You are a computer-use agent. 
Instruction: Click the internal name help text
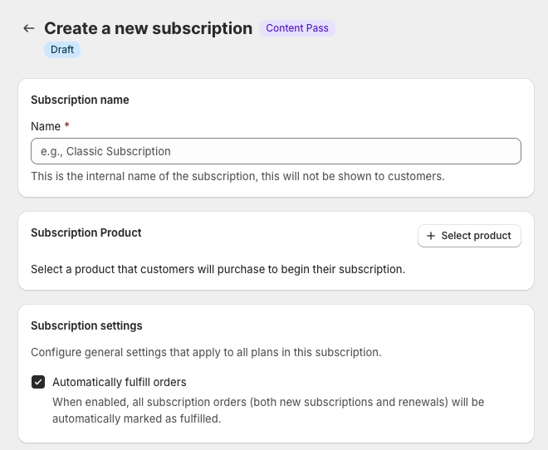click(237, 176)
